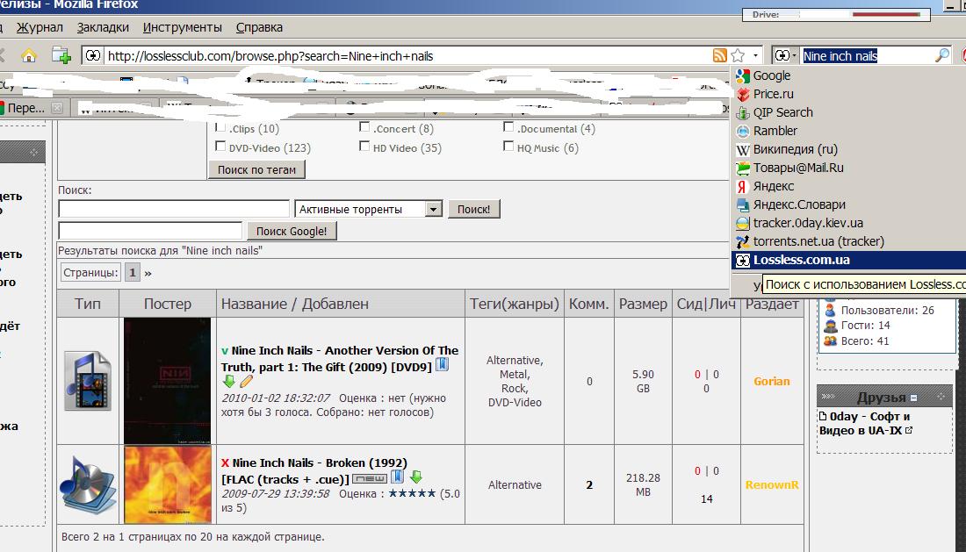
Task: Click the page 1 pagination button
Action: click(132, 273)
